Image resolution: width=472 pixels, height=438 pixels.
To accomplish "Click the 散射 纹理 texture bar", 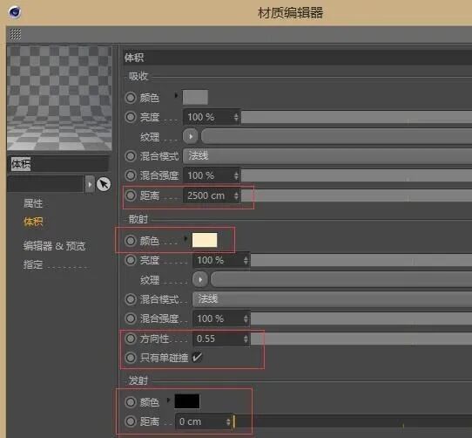I will pyautogui.click(x=341, y=279).
